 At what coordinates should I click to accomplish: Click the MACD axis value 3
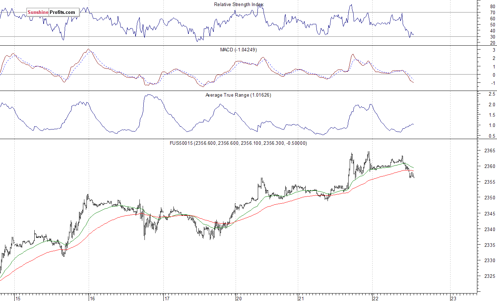(x=494, y=50)
